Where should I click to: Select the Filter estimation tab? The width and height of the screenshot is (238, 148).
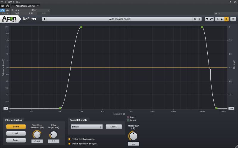14,120
